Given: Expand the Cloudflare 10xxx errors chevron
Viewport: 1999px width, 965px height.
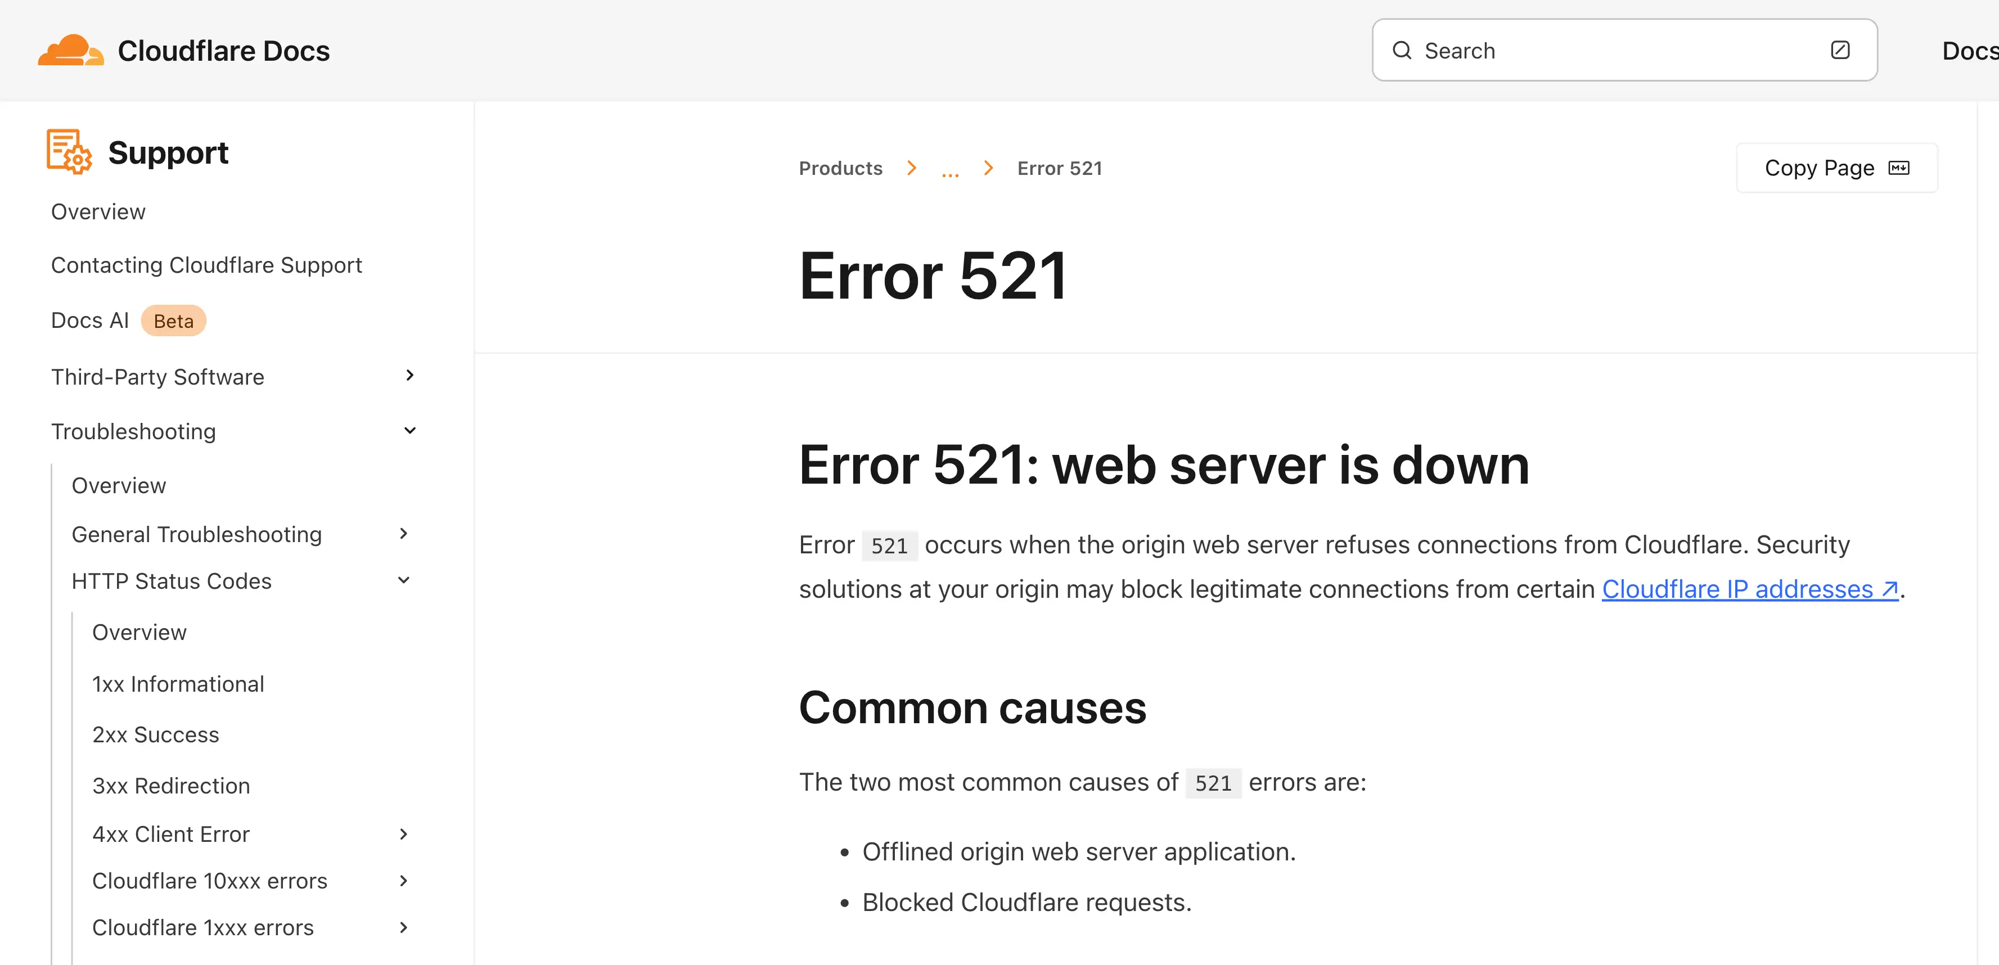Looking at the screenshot, I should (x=403, y=881).
